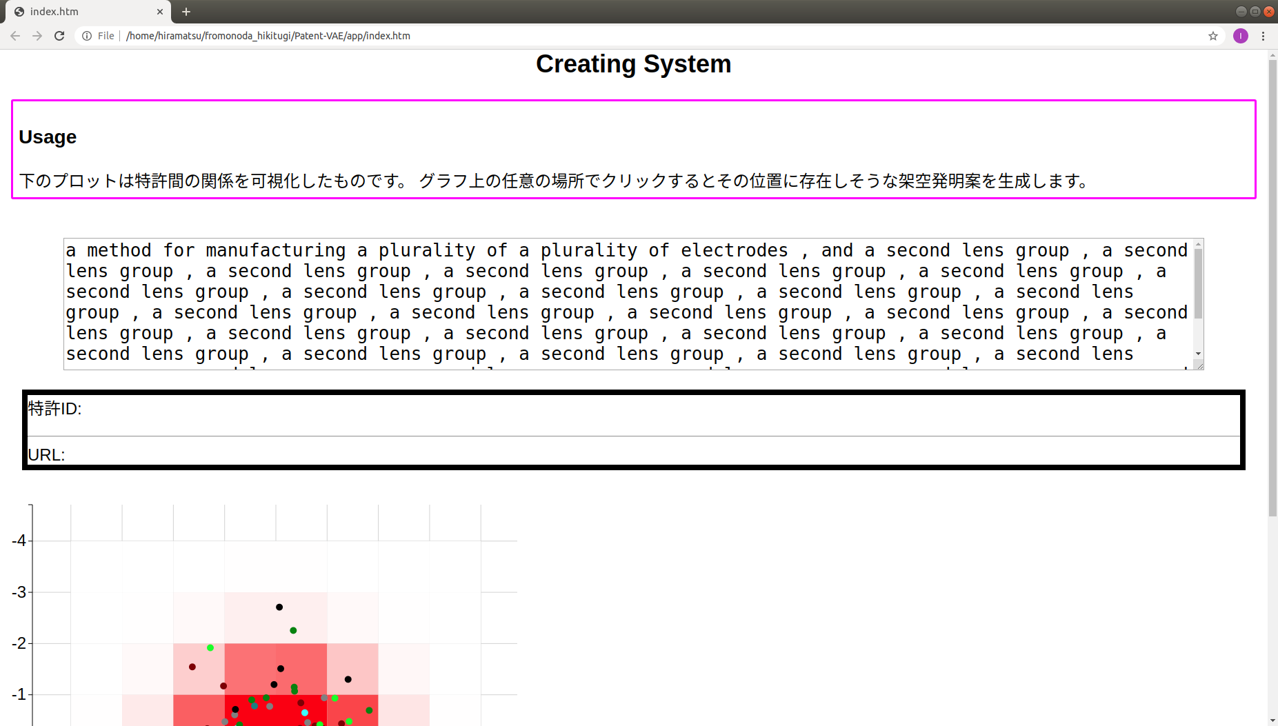Screen dimensions: 1278x726
Task: Click the address bar file path
Action: click(x=268, y=36)
